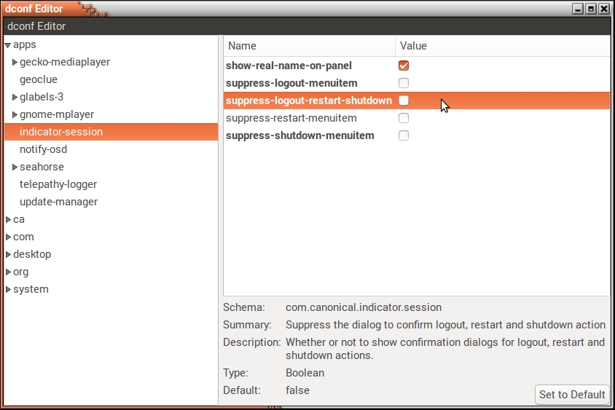
Task: Select the notify-osd tree item
Action: pos(43,149)
